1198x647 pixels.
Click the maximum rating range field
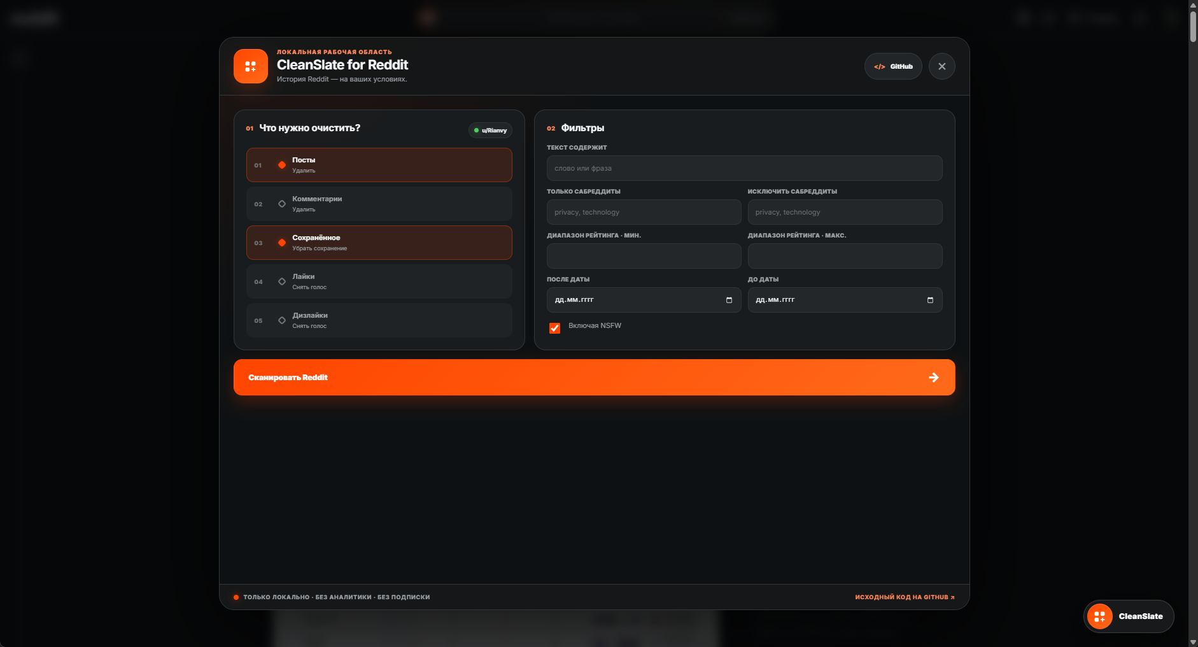tap(845, 256)
